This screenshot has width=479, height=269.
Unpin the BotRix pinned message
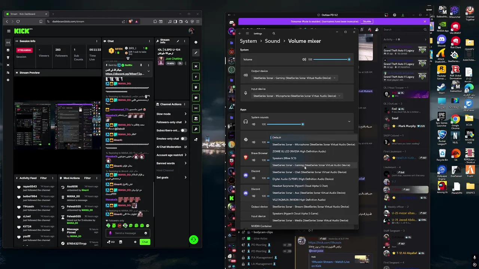point(141,65)
